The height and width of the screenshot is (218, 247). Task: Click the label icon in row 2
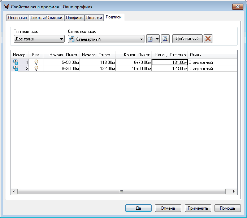[x=15, y=68]
